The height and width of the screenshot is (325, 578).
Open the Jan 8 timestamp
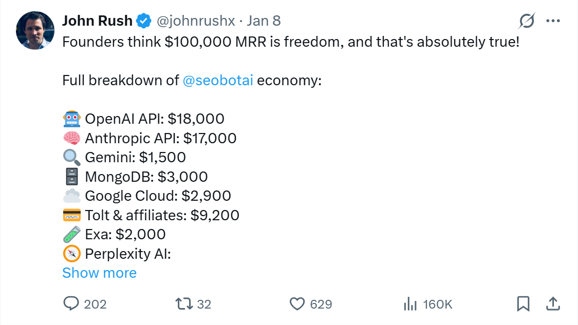265,21
